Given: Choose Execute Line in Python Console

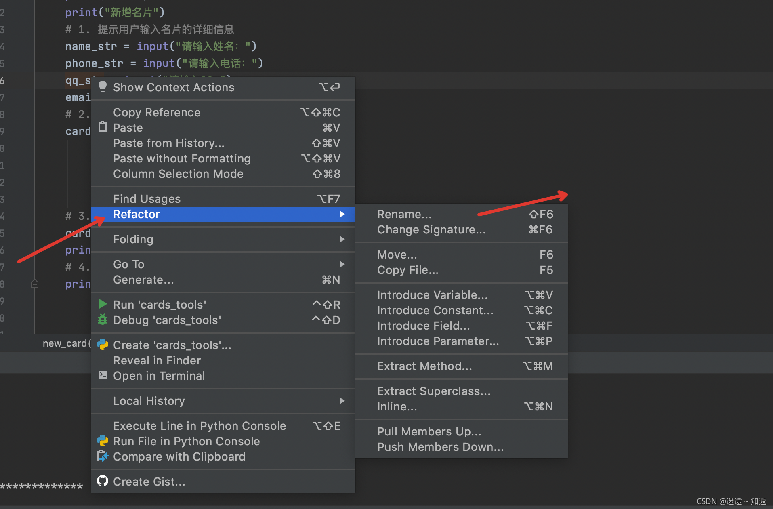Looking at the screenshot, I should click(x=223, y=426).
